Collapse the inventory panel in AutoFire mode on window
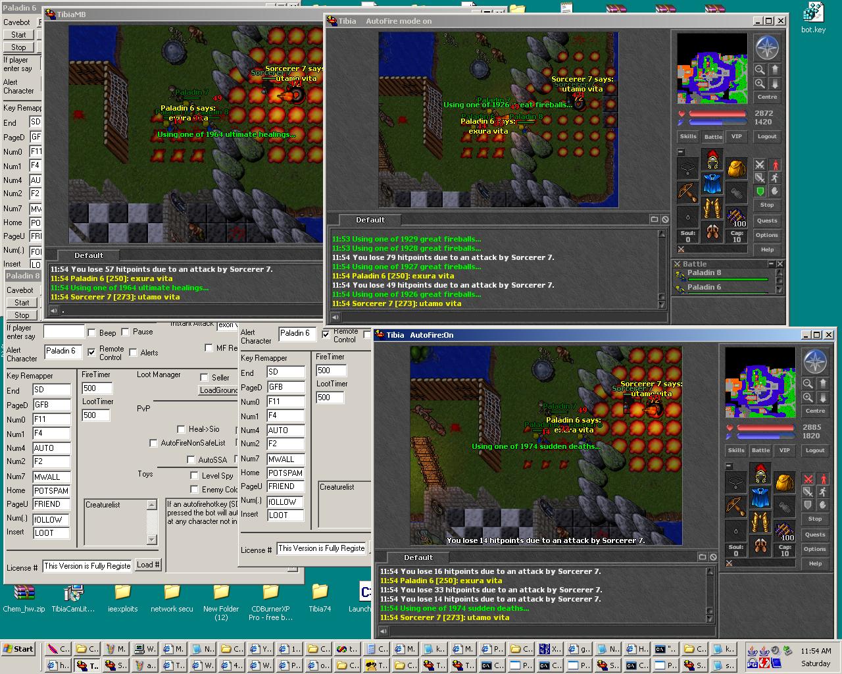The height and width of the screenshot is (674, 842). (680, 152)
